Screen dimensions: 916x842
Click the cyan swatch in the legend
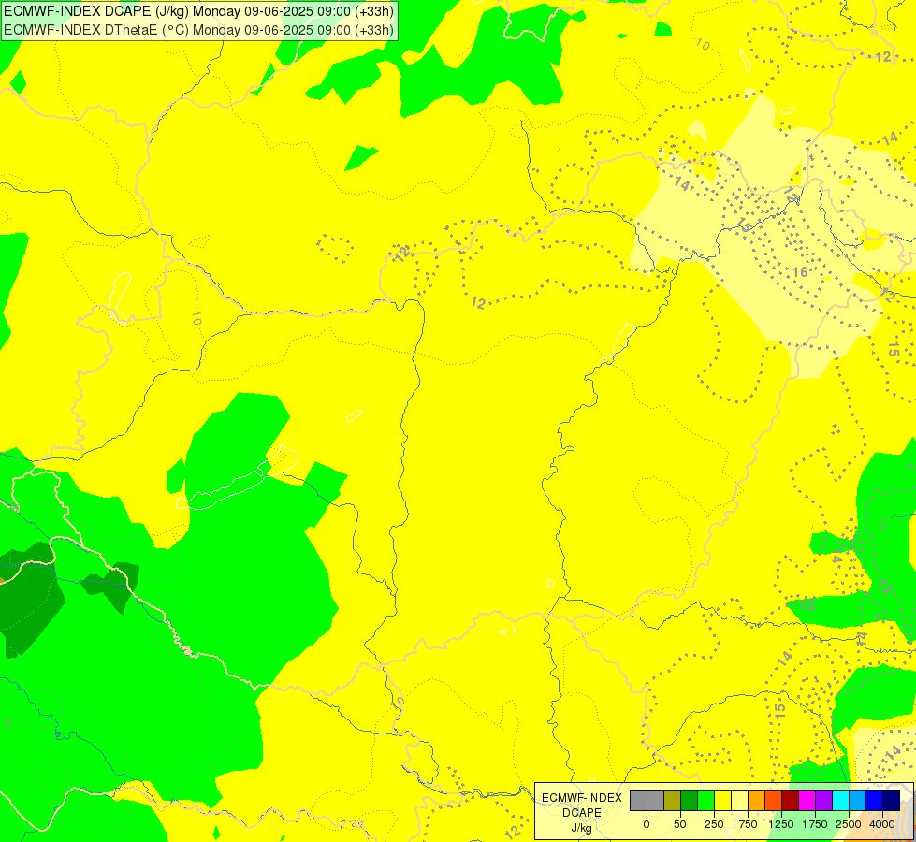coord(840,800)
